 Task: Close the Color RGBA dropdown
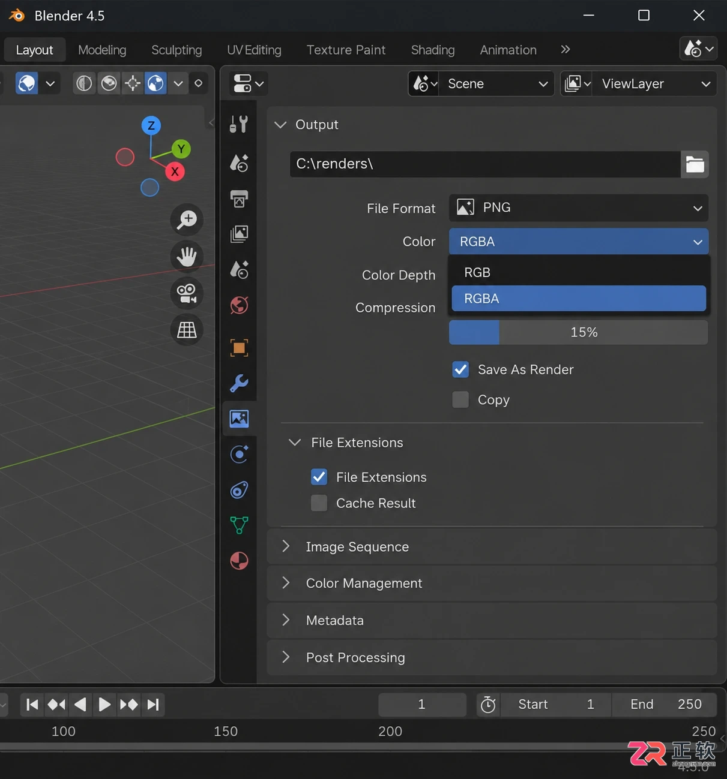(579, 242)
